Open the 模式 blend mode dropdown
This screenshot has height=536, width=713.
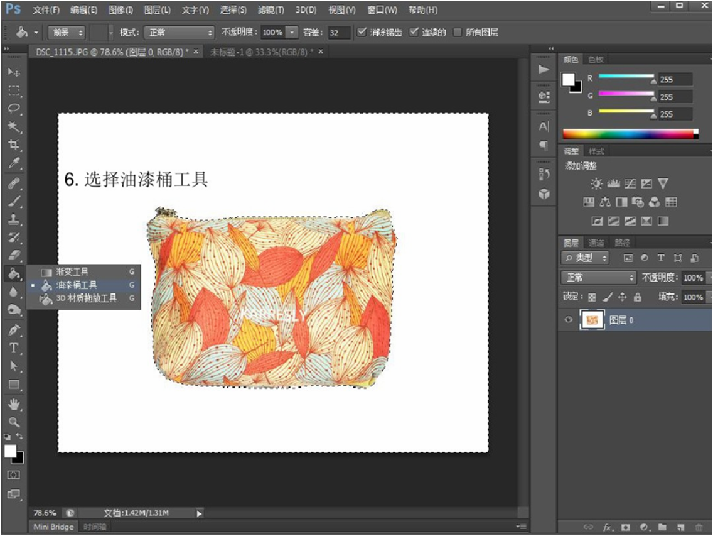pos(179,32)
